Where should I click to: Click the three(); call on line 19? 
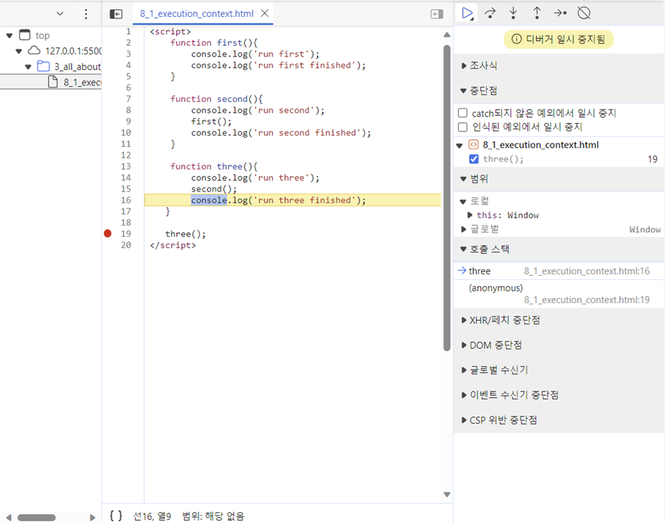pyautogui.click(x=185, y=234)
